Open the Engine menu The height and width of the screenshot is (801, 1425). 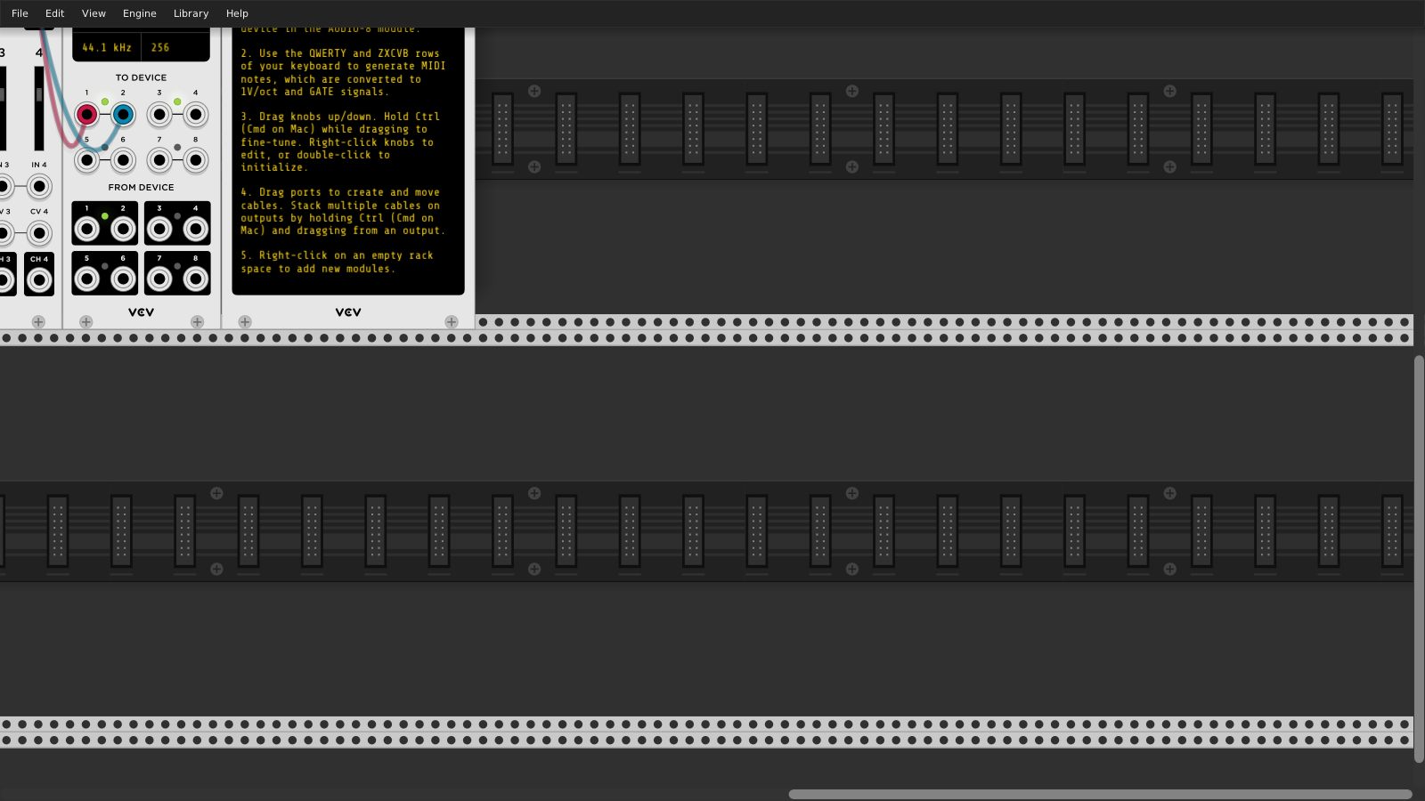pyautogui.click(x=139, y=13)
